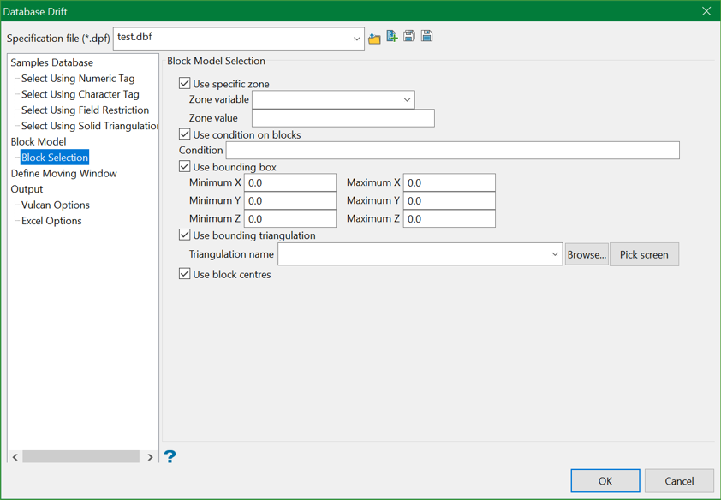Viewport: 721px width, 500px height.
Task: Open a specification file using the folder icon
Action: click(x=374, y=37)
